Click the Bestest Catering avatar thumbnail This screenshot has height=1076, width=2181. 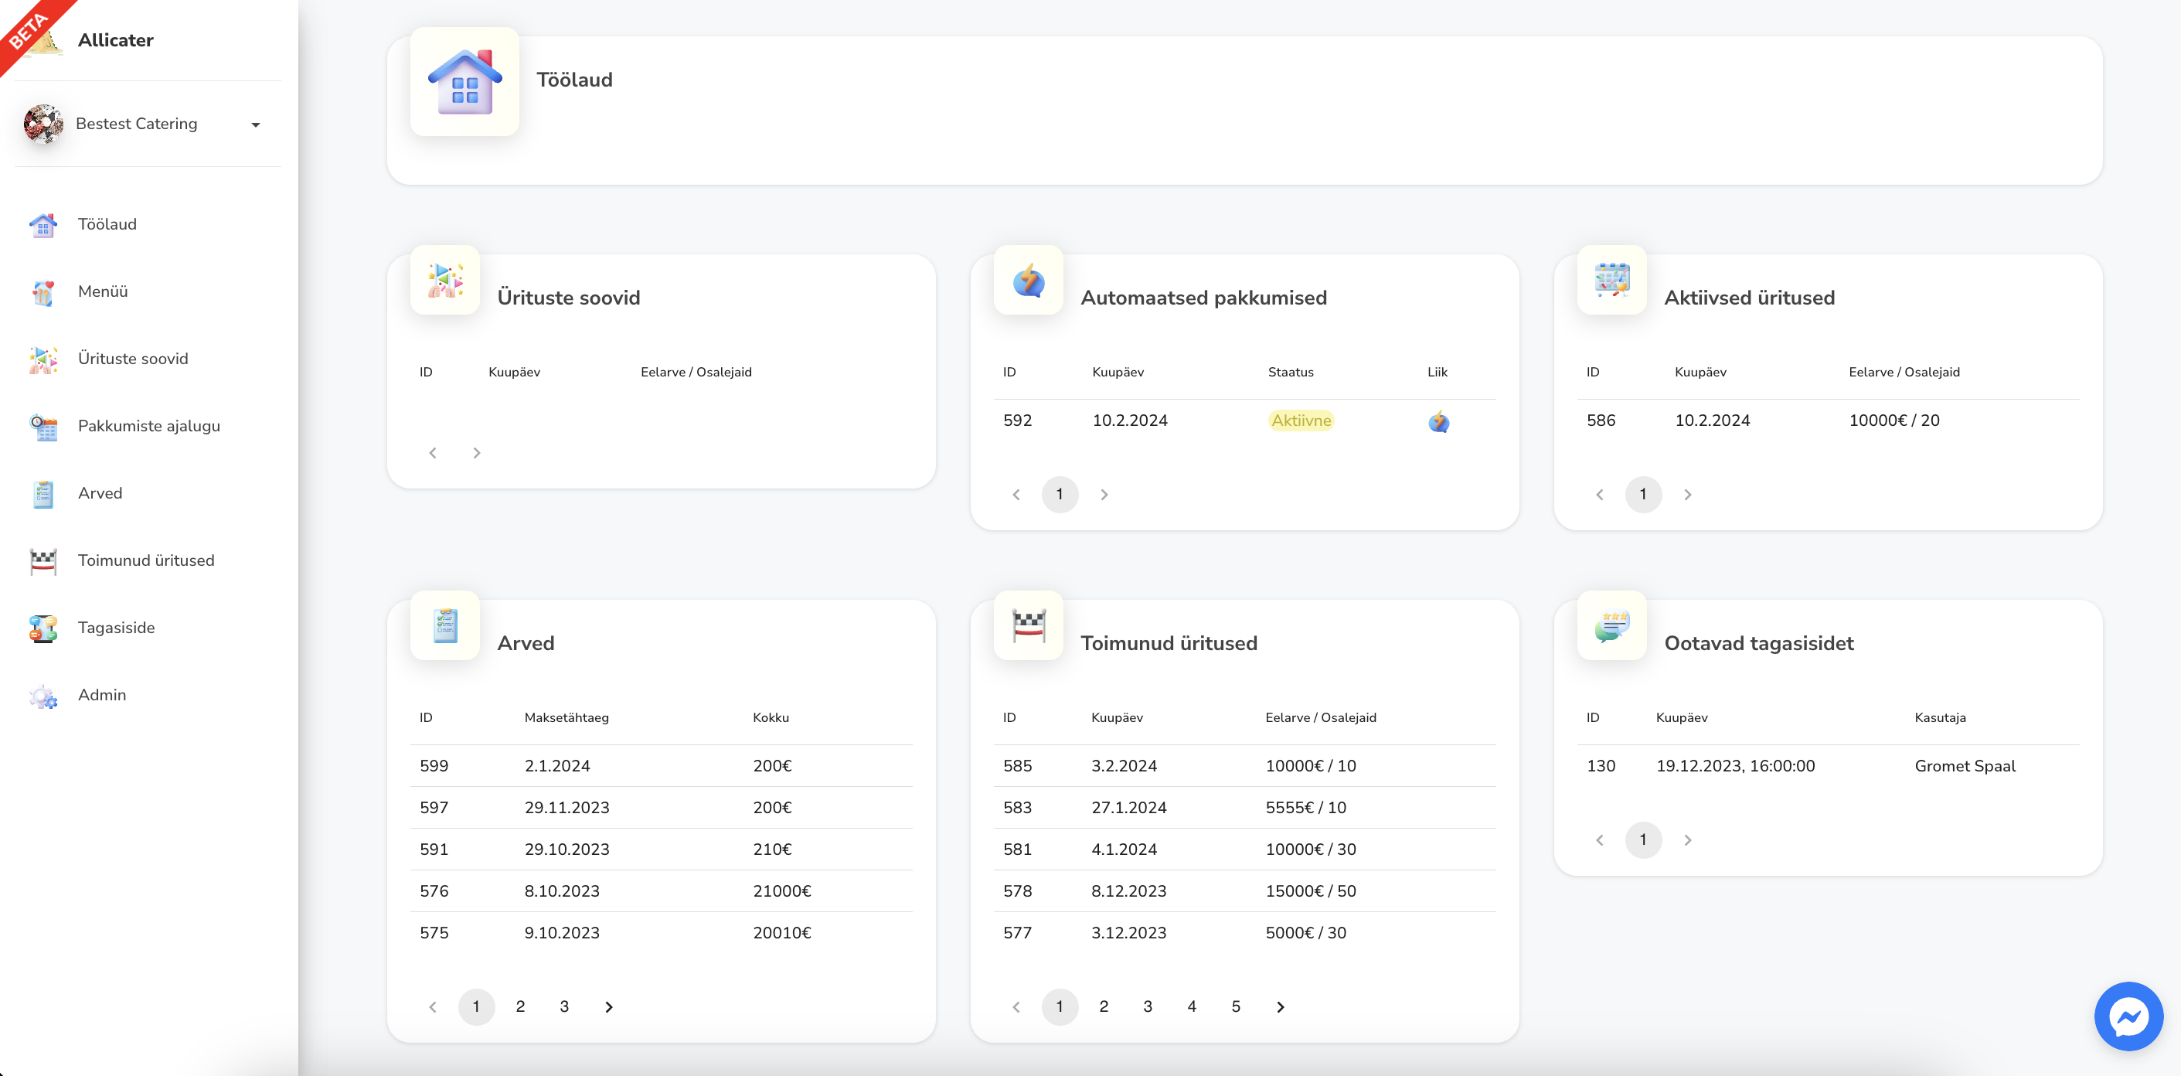[43, 124]
